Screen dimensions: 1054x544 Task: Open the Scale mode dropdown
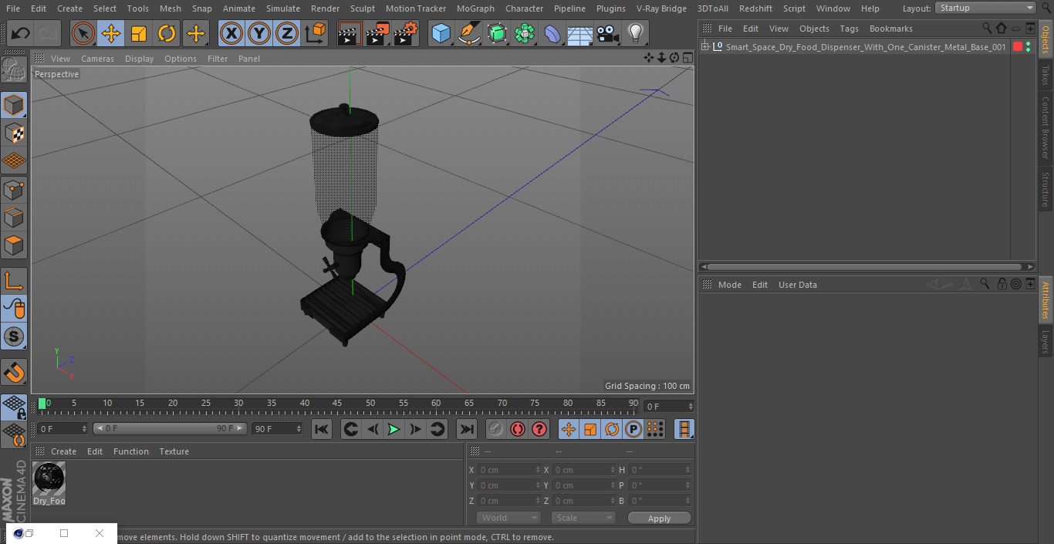(x=583, y=518)
